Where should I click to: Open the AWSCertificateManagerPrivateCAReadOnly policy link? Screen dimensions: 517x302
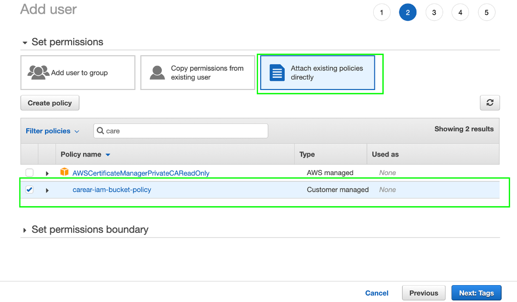click(x=141, y=173)
